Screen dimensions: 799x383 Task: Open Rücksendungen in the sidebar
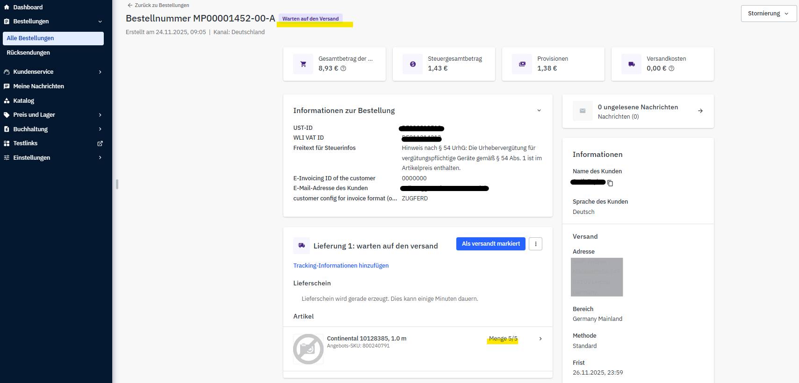(x=29, y=53)
